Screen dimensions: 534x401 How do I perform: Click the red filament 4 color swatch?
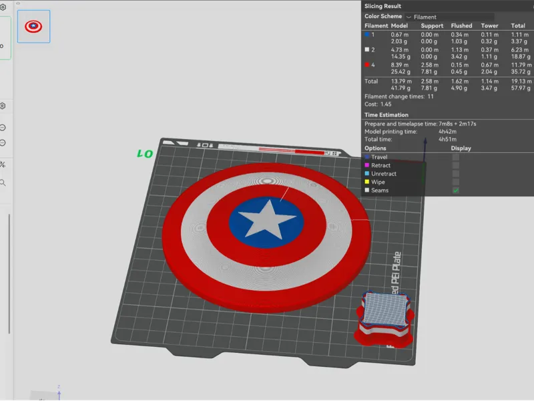click(x=366, y=64)
